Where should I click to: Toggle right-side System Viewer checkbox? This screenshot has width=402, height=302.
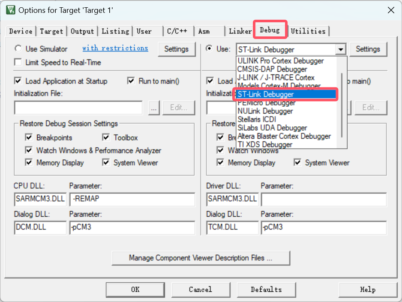297,162
